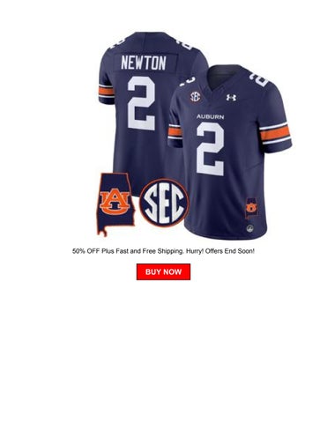The image size is (327, 423).
Task: Select the large circular SEC logo
Action: click(164, 203)
